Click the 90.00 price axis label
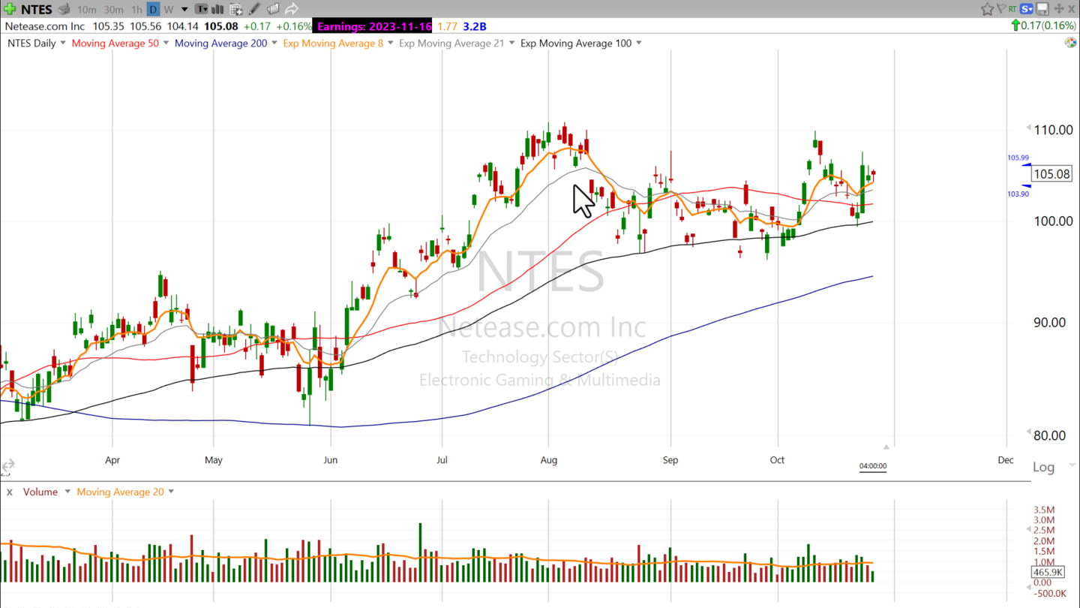1080x608 pixels. [1050, 323]
